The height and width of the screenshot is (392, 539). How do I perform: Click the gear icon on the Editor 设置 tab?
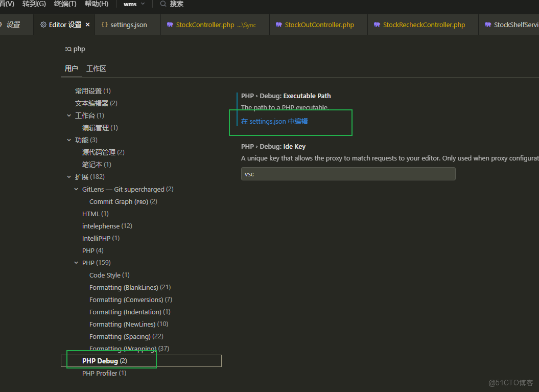click(43, 24)
